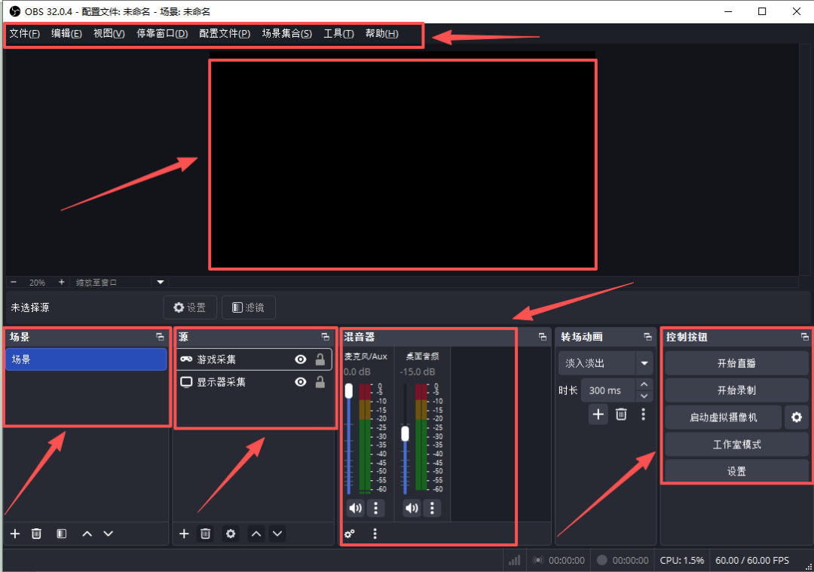Add a new source with the plus icon

coord(184,534)
